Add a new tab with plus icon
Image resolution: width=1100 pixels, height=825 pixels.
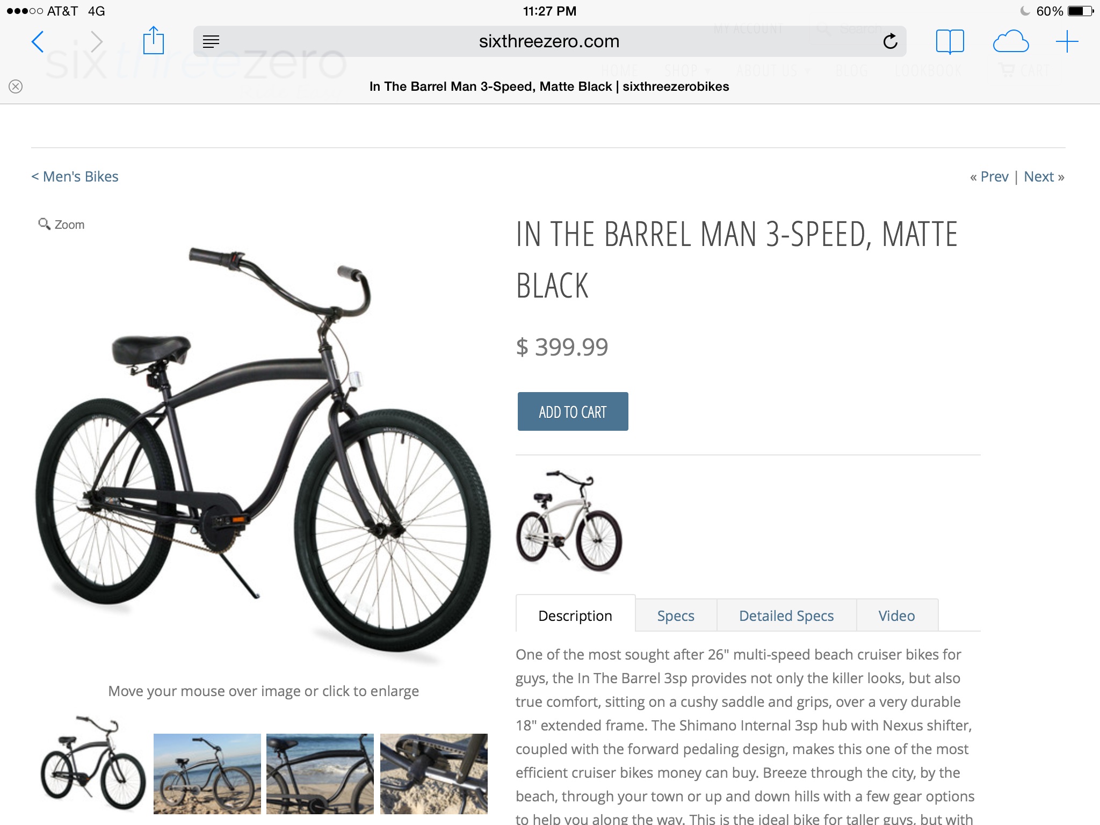pyautogui.click(x=1067, y=41)
